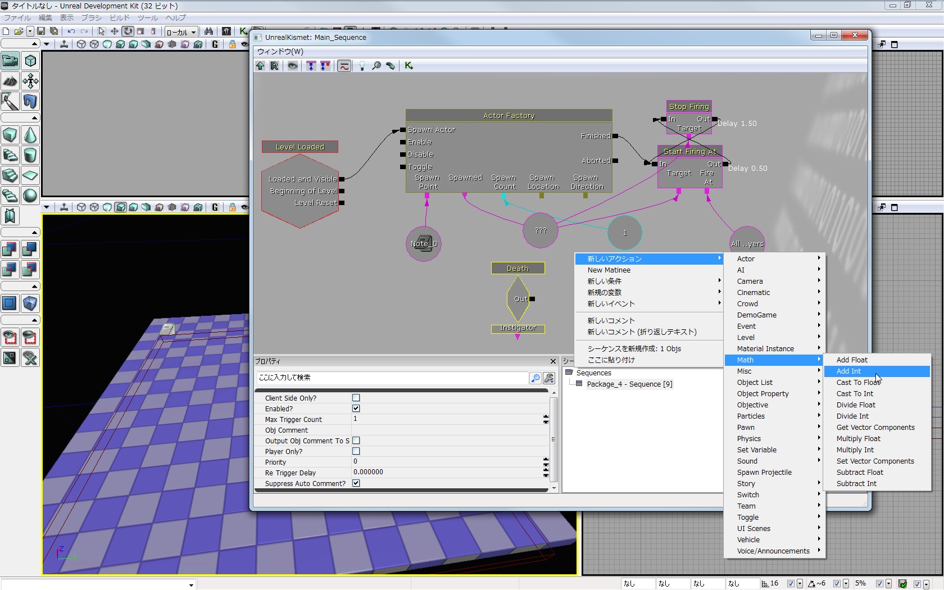Select New Matinee in context menu
Image resolution: width=944 pixels, height=590 pixels.
click(609, 270)
